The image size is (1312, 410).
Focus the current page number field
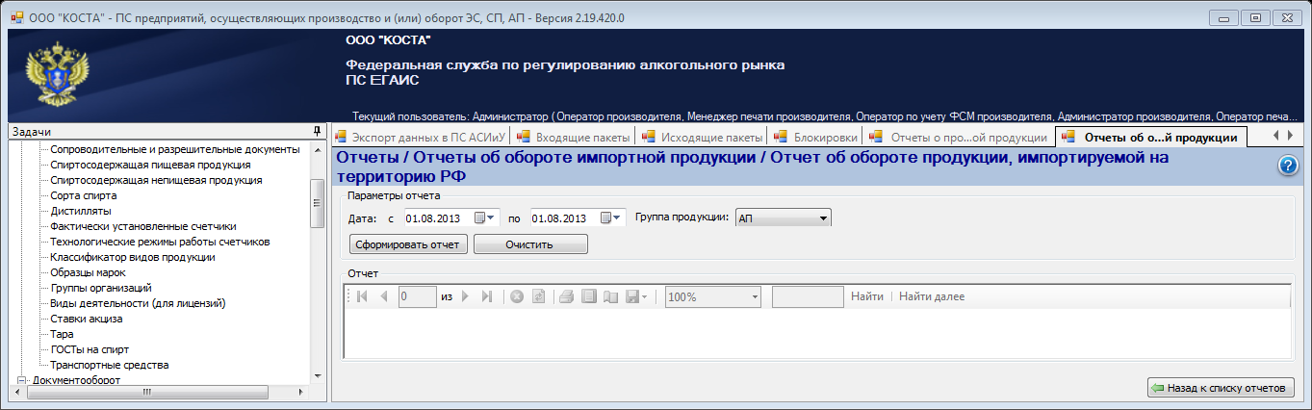pos(418,296)
